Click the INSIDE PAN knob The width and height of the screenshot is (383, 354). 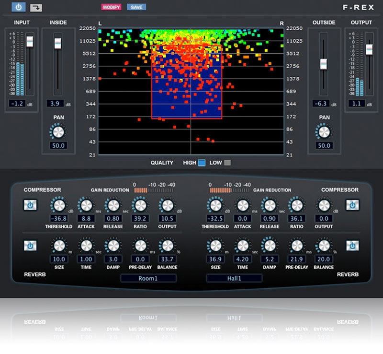pos(58,132)
